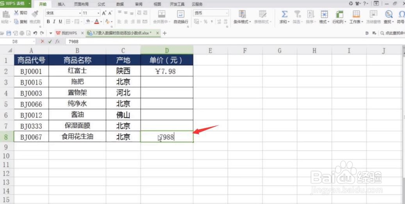Viewport: 405px width, 204px height.
Task: Switch to the 插入 (Insert) ribbon tab
Action: [x=61, y=4]
